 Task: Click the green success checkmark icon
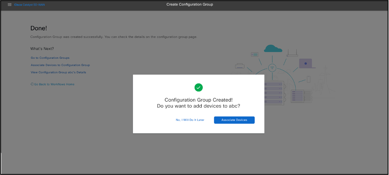tap(198, 87)
